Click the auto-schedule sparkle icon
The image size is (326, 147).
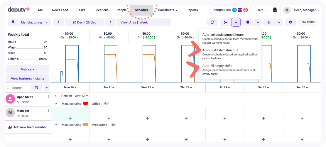pos(225,22)
